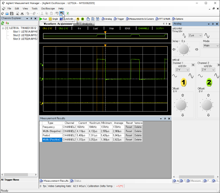Viewport: 220px width, 193px height.
Task: Collapse the U2781A chassis tree node
Action: [3, 28]
